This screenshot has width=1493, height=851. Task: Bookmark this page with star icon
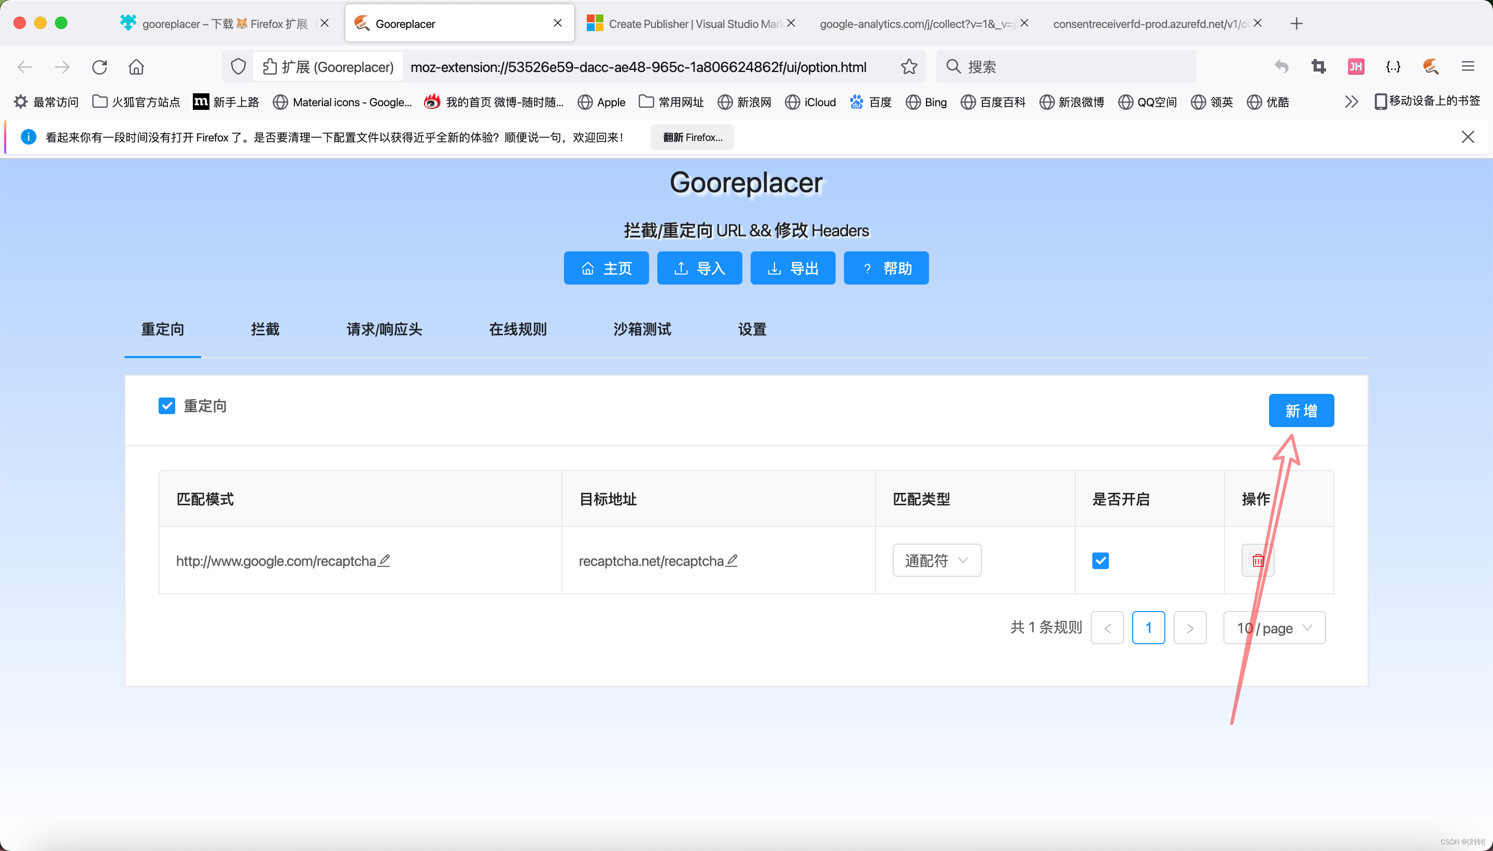point(908,67)
